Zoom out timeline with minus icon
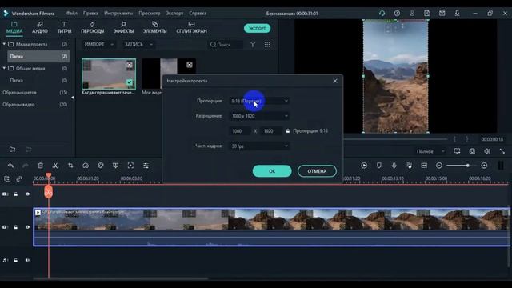This screenshot has width=512, height=288. point(439,166)
